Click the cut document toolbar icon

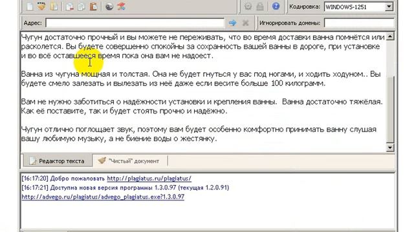(x=70, y=6)
